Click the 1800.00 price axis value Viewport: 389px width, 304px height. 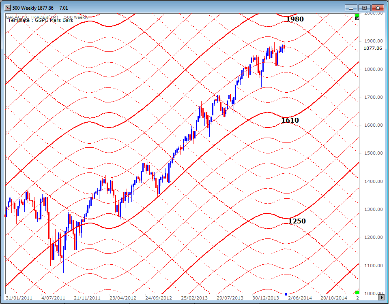click(x=373, y=69)
